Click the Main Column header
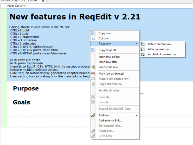Viewport: 193px width, 145px height. click(x=17, y=6)
